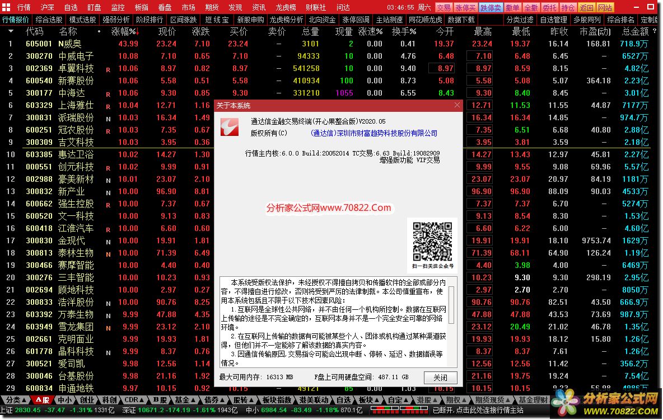This screenshot has width=663, height=420.
Task: Expand the CDR bottom tab menu
Action: tap(134, 399)
